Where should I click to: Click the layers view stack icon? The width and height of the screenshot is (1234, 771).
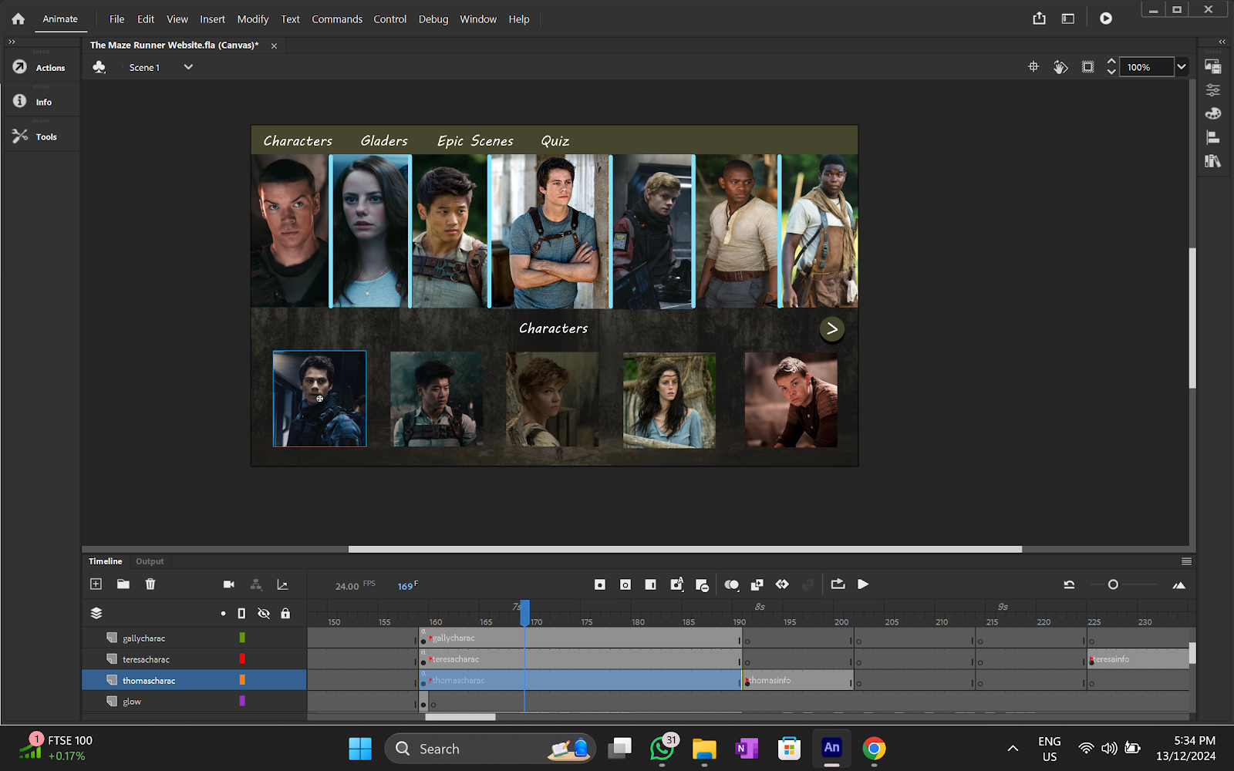pyautogui.click(x=96, y=613)
